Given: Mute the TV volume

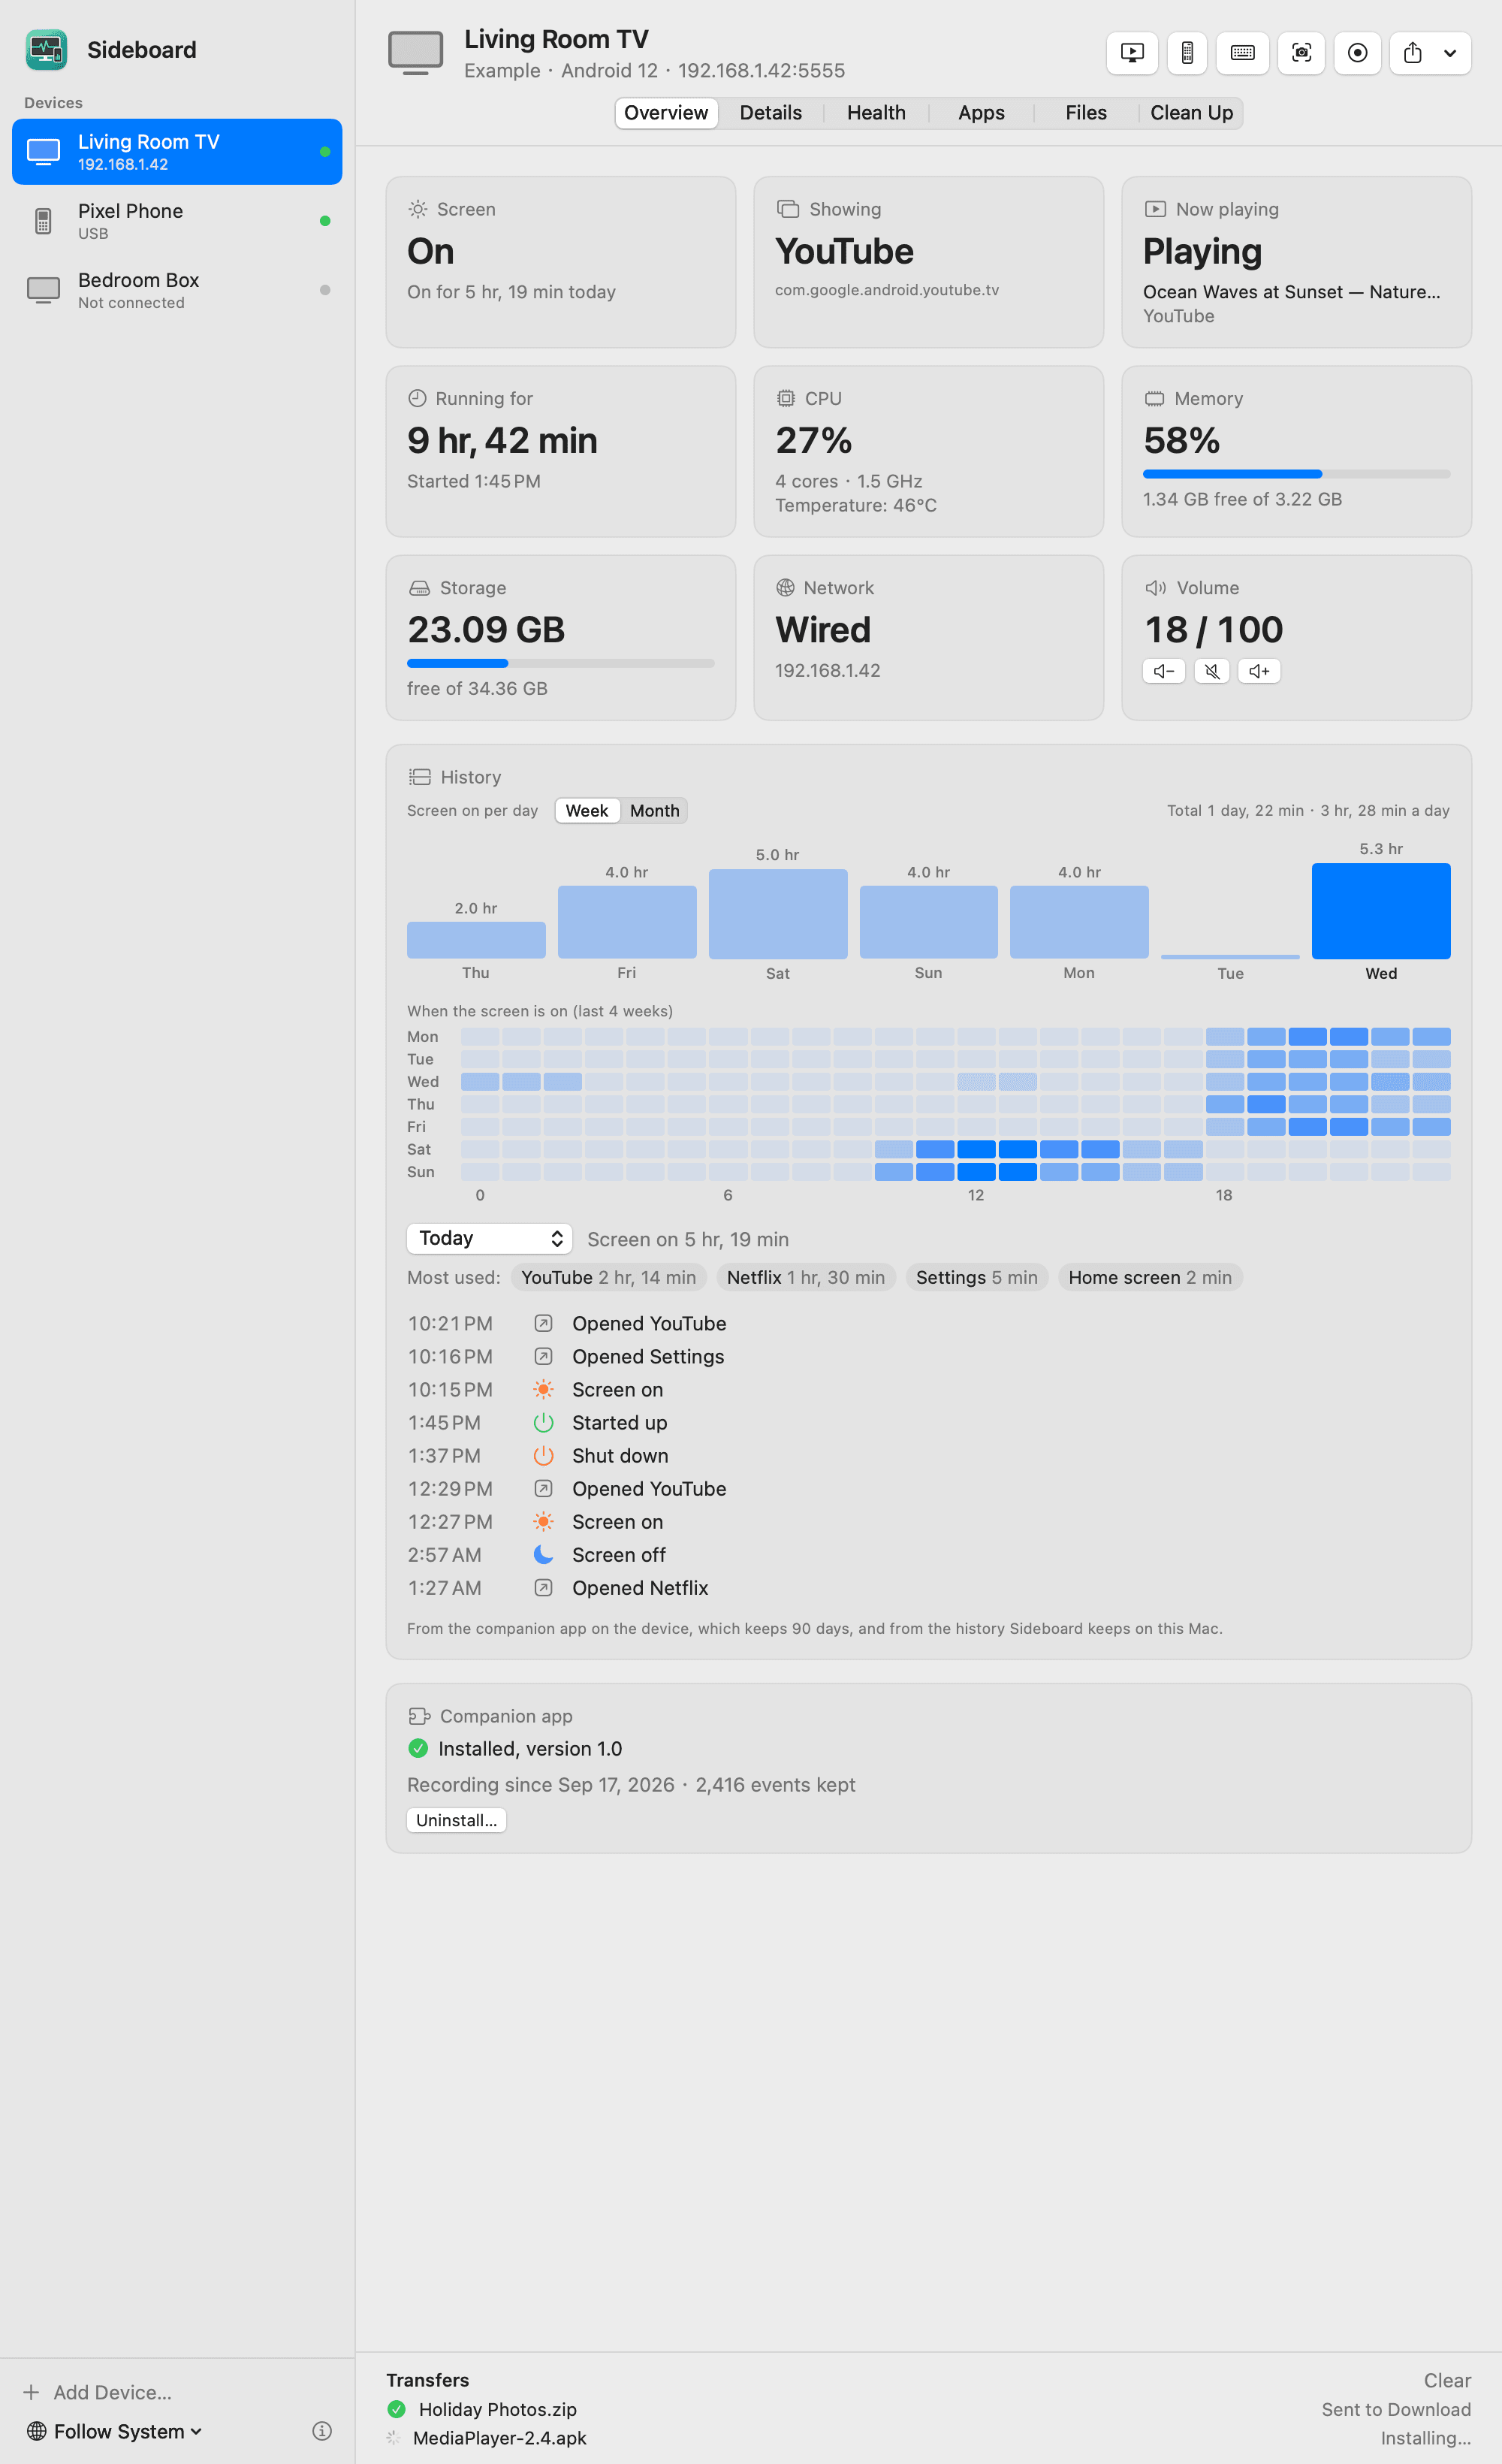Looking at the screenshot, I should click(1211, 671).
